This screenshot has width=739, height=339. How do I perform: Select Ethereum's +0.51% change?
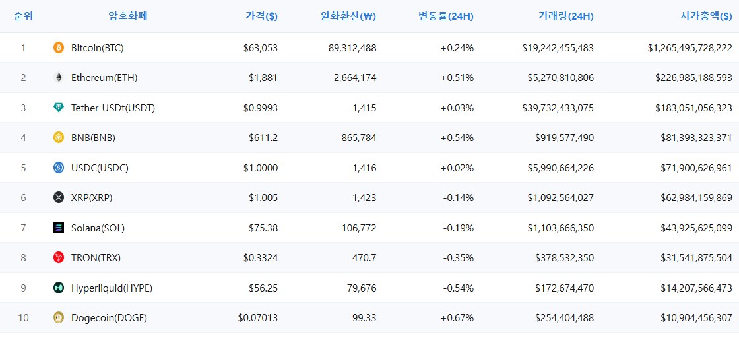(457, 78)
